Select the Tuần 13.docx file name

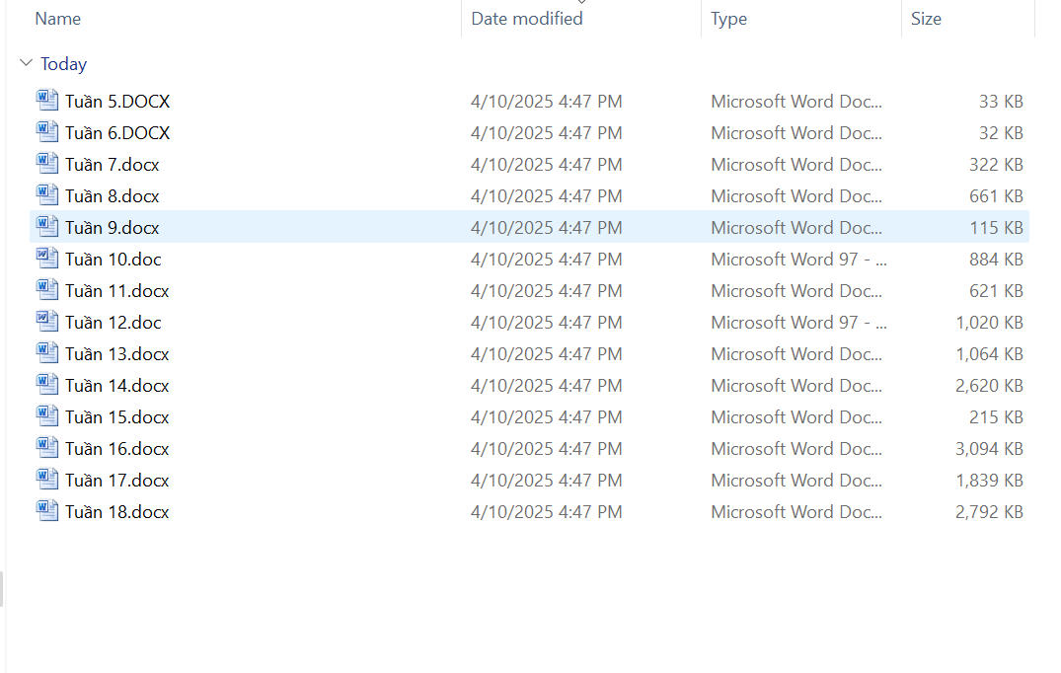coord(117,354)
